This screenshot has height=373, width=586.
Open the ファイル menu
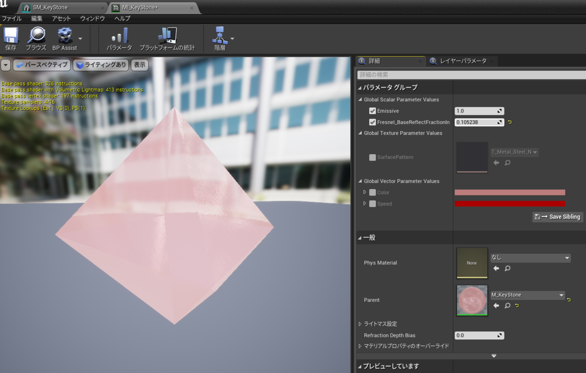[12, 19]
